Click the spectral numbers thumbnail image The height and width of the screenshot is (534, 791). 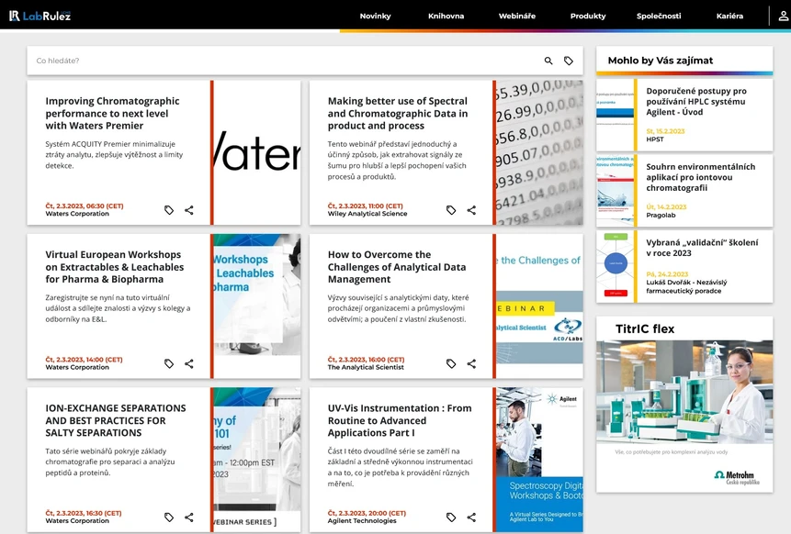(539, 152)
